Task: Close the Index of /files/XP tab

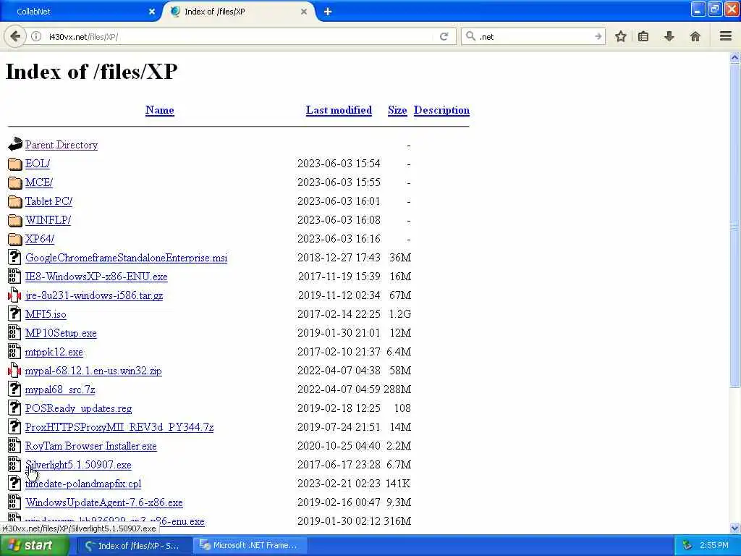Action: click(x=304, y=12)
